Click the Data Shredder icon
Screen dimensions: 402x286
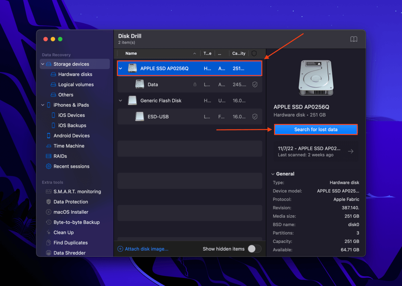click(49, 253)
